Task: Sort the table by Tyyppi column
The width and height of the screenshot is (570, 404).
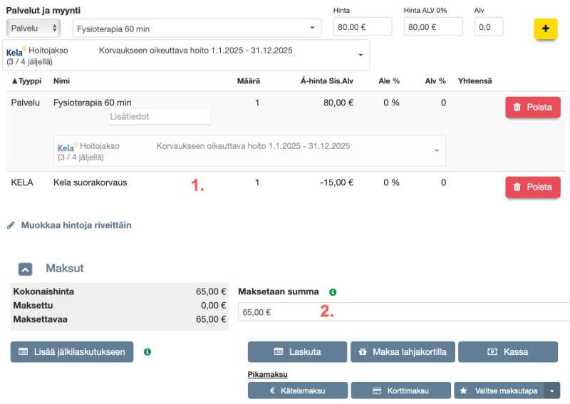Action: [26, 81]
